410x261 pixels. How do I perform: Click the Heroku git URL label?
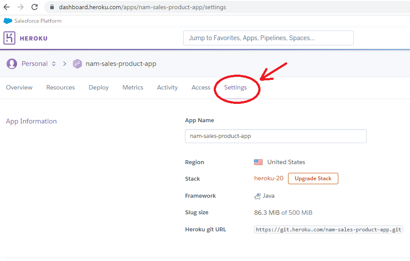pos(205,230)
